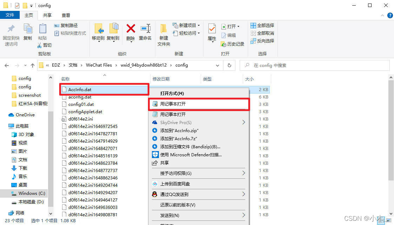Click the Rename (重命名) icon
This screenshot has width=394, height=225.
pyautogui.click(x=145, y=29)
